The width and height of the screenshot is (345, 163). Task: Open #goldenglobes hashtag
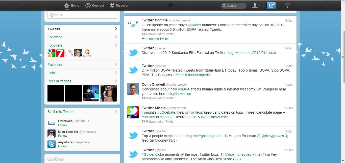coord(211,136)
